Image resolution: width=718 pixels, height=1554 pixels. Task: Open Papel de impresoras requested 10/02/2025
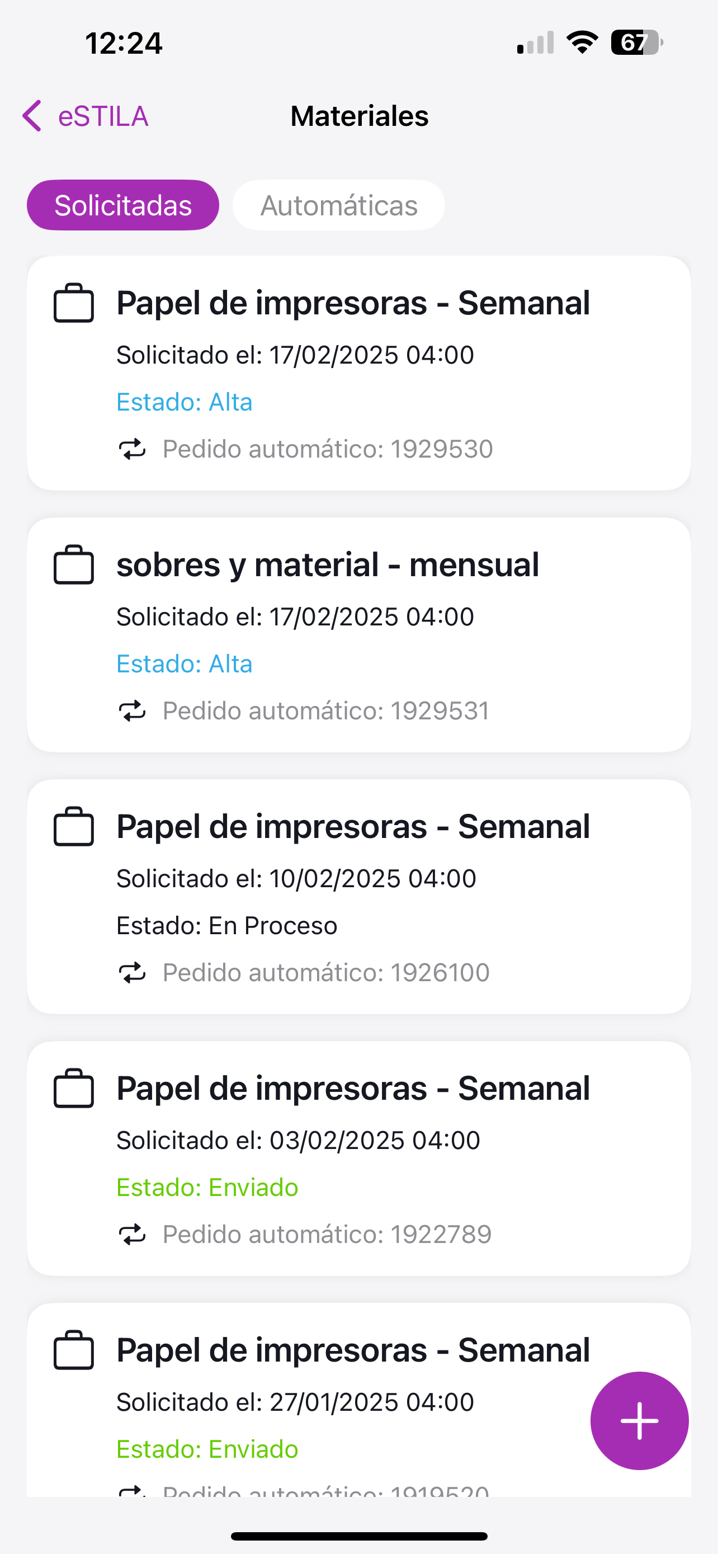[x=353, y=827]
